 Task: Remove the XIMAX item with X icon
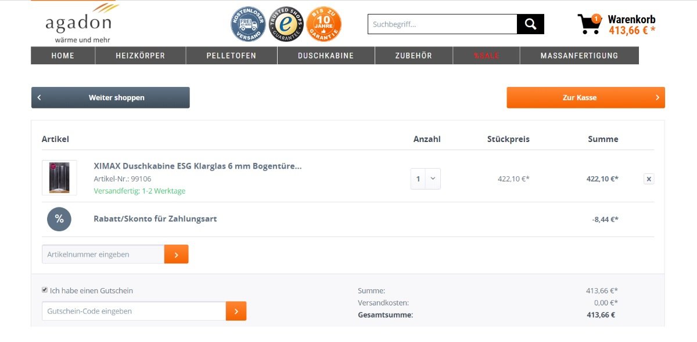[649, 179]
